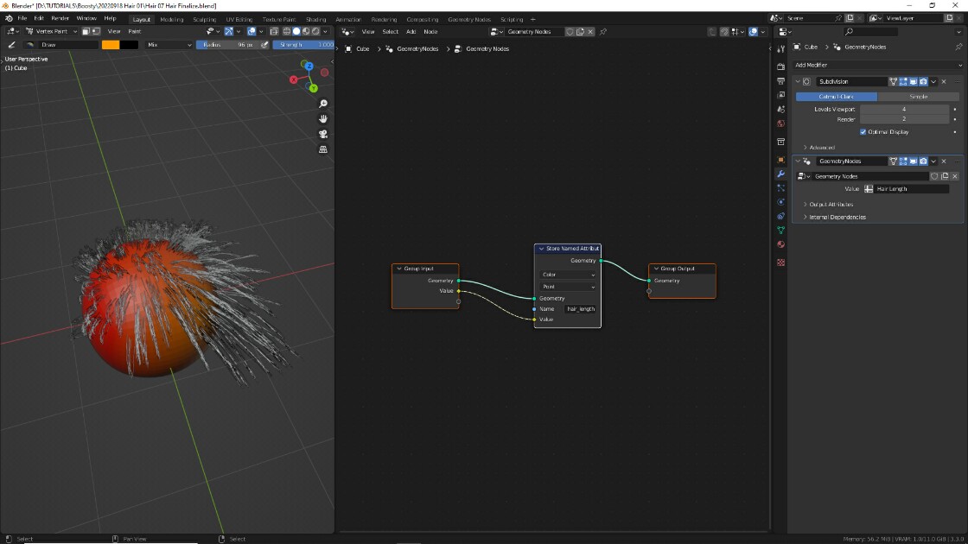Toggle the Optimal Display checkbox
The height and width of the screenshot is (544, 968).
tap(863, 132)
